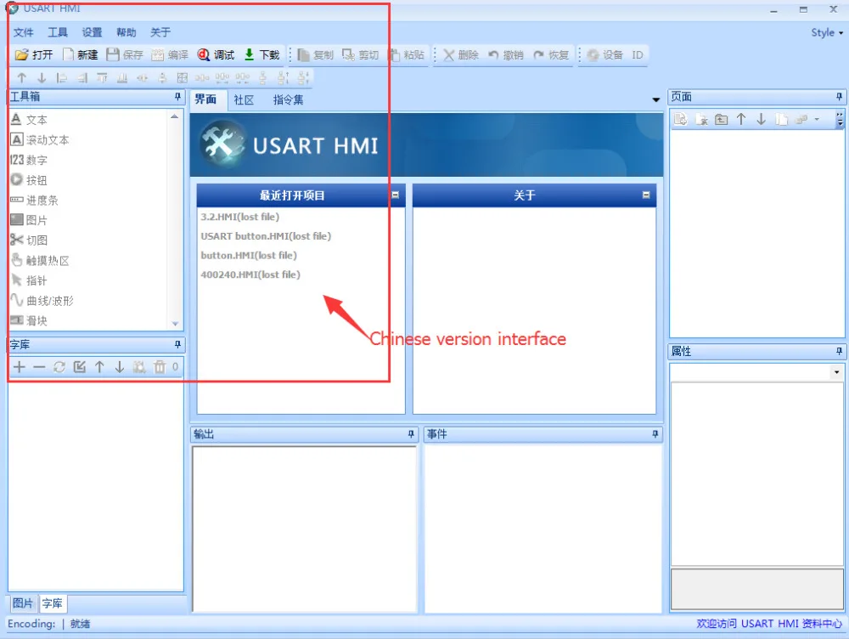Select the 切图 crop image tool

pyautogui.click(x=29, y=240)
